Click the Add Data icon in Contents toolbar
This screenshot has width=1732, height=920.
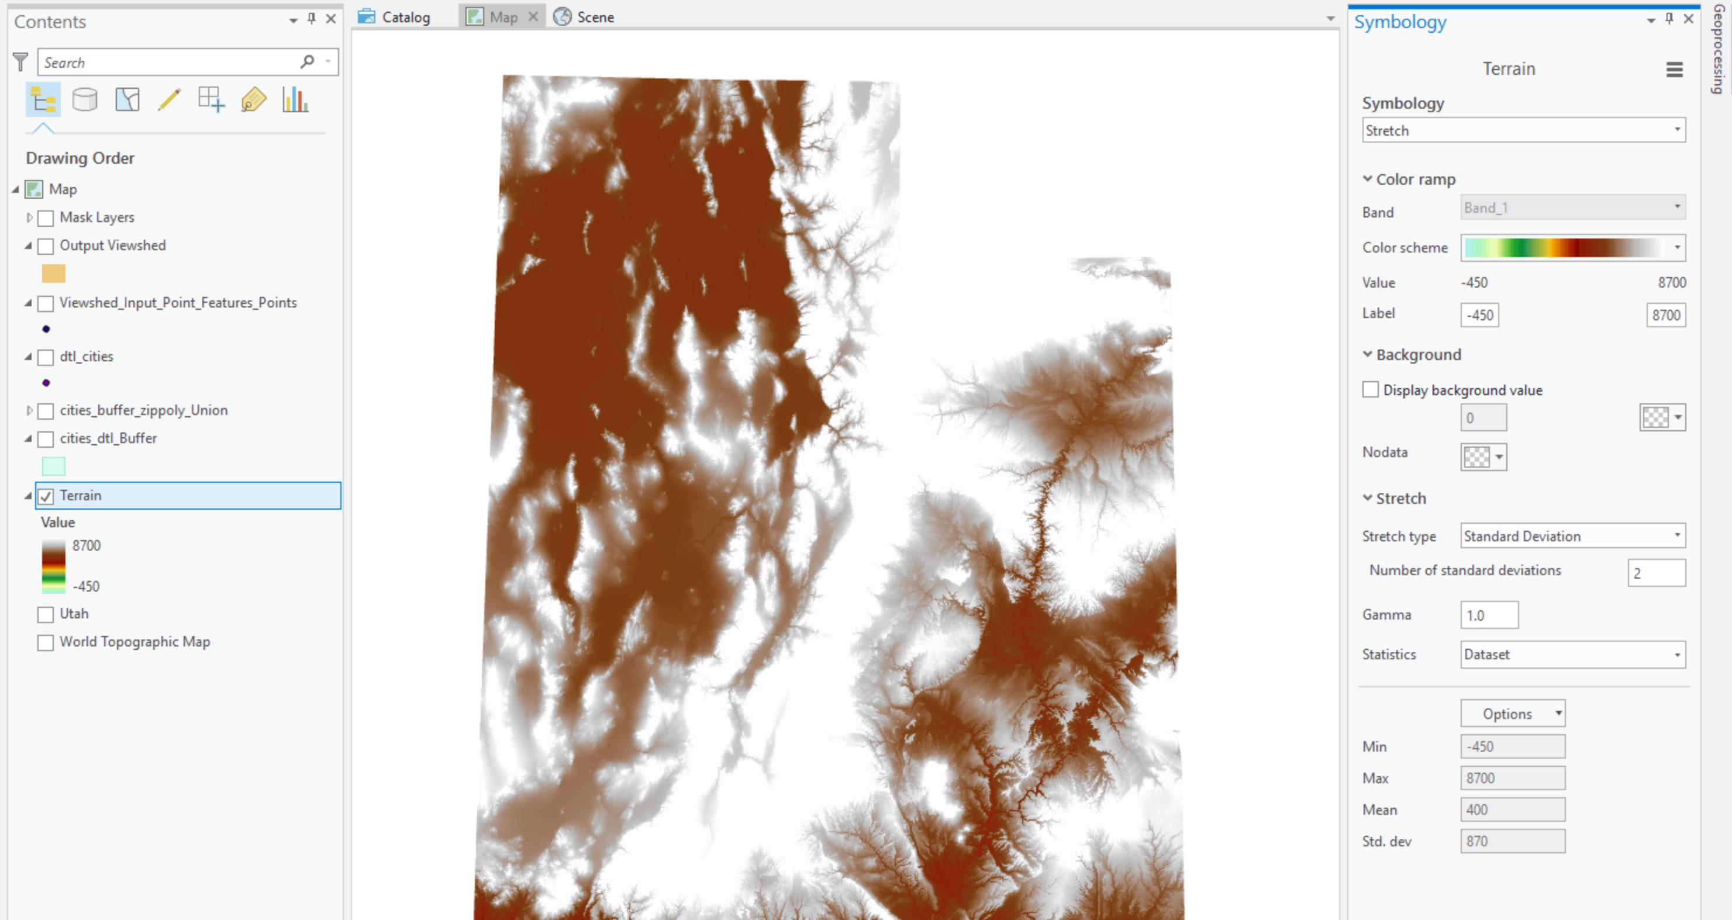tap(211, 100)
